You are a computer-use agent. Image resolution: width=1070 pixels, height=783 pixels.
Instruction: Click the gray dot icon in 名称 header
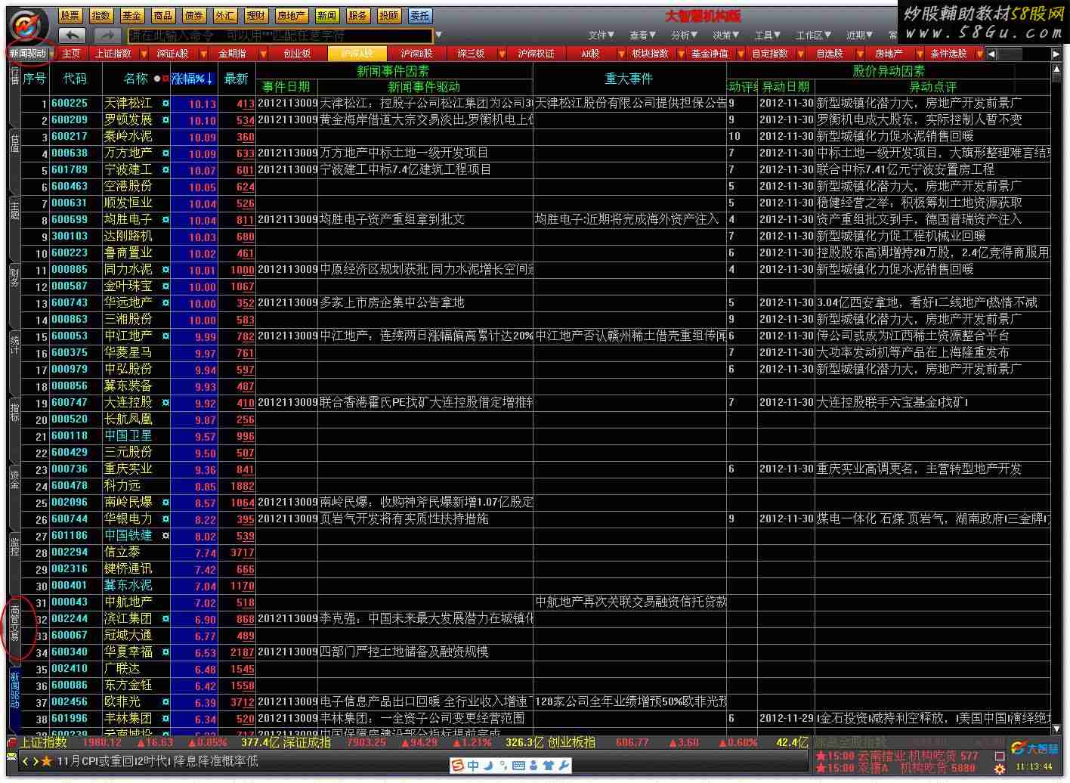click(157, 79)
